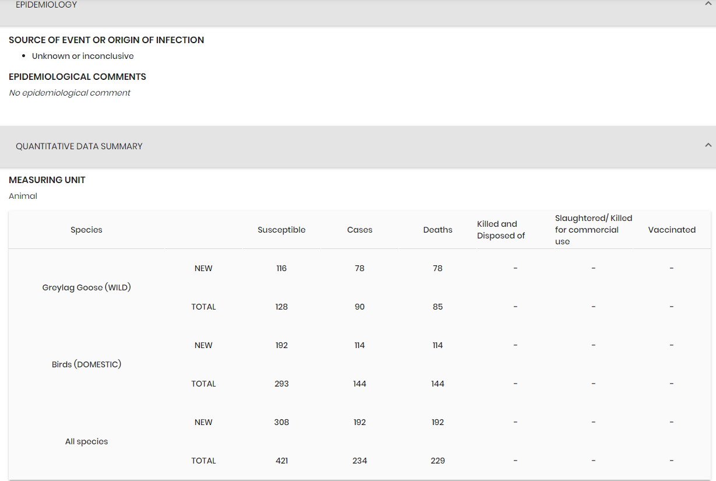Click Slaughtered/Killed for commercial use header
Image resolution: width=716 pixels, height=481 pixels.
[594, 230]
